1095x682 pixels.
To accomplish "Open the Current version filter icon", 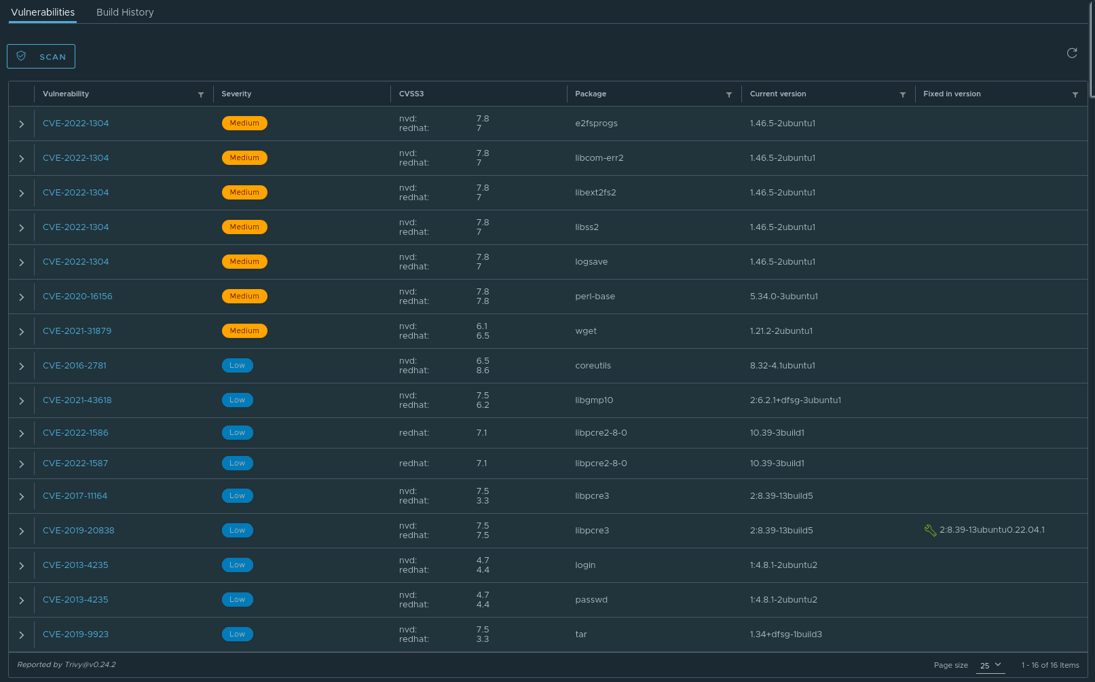I will click(x=903, y=95).
